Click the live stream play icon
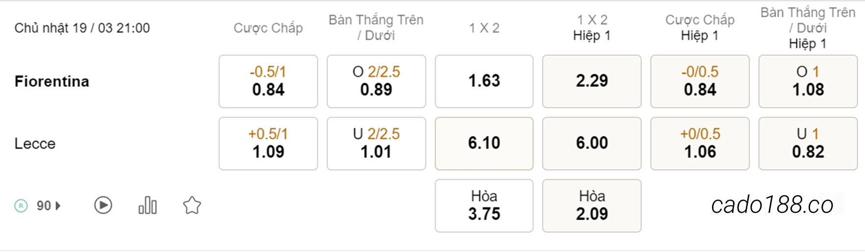The image size is (865, 252). pos(103,205)
